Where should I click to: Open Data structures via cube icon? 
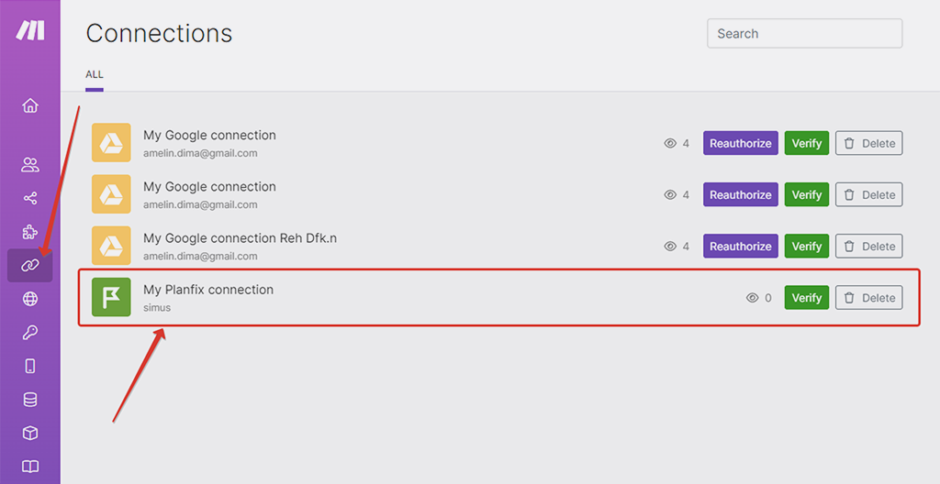30,433
